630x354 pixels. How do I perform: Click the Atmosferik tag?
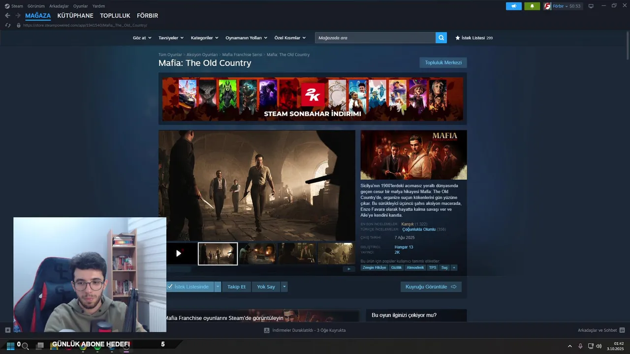click(415, 267)
